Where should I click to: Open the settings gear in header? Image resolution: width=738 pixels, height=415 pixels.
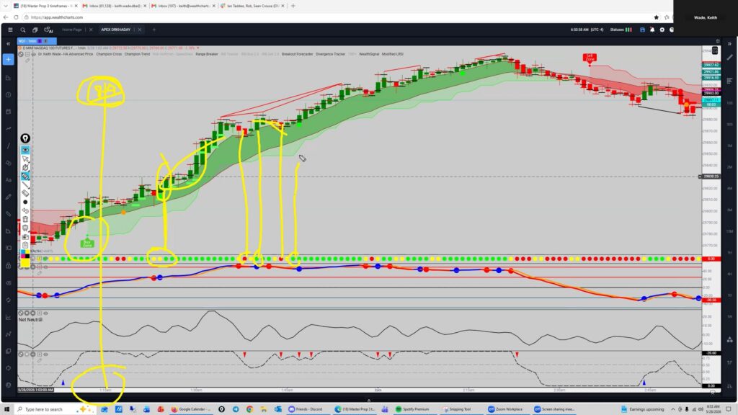[x=662, y=30]
